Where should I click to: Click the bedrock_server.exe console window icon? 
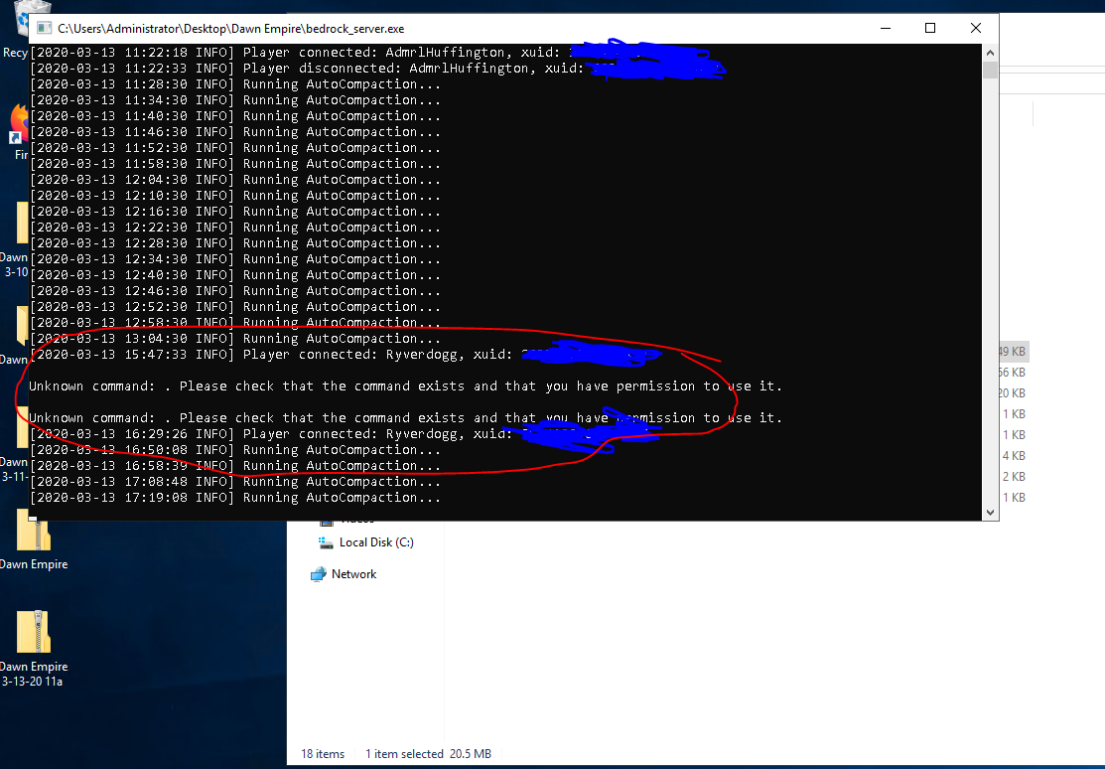(x=44, y=28)
